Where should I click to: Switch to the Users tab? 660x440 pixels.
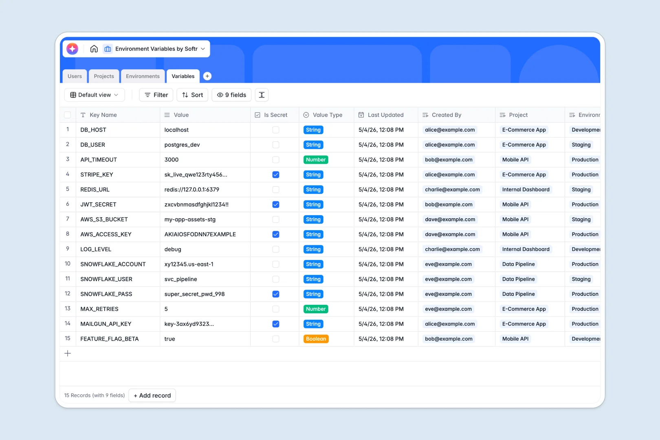coord(75,76)
